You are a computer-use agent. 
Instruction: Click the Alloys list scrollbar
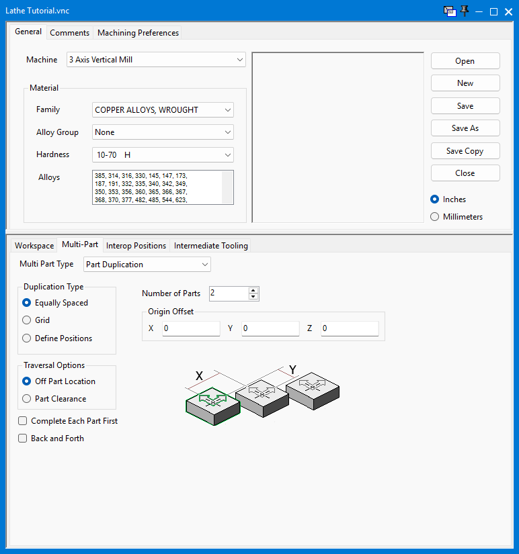coord(227,187)
